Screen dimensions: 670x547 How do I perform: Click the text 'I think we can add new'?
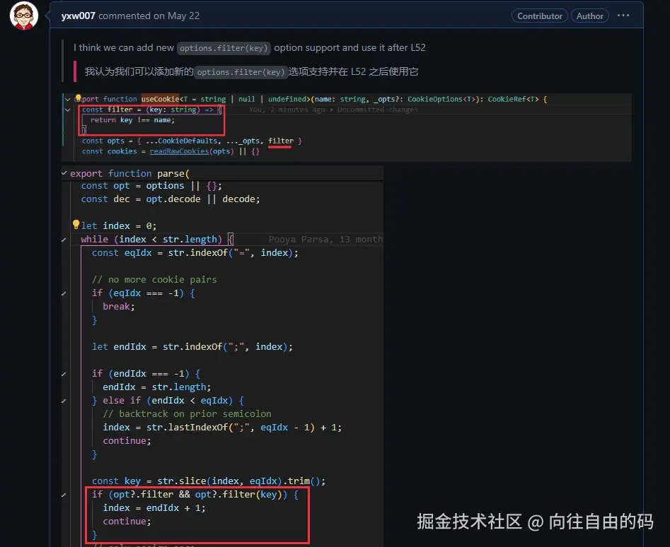click(124, 48)
